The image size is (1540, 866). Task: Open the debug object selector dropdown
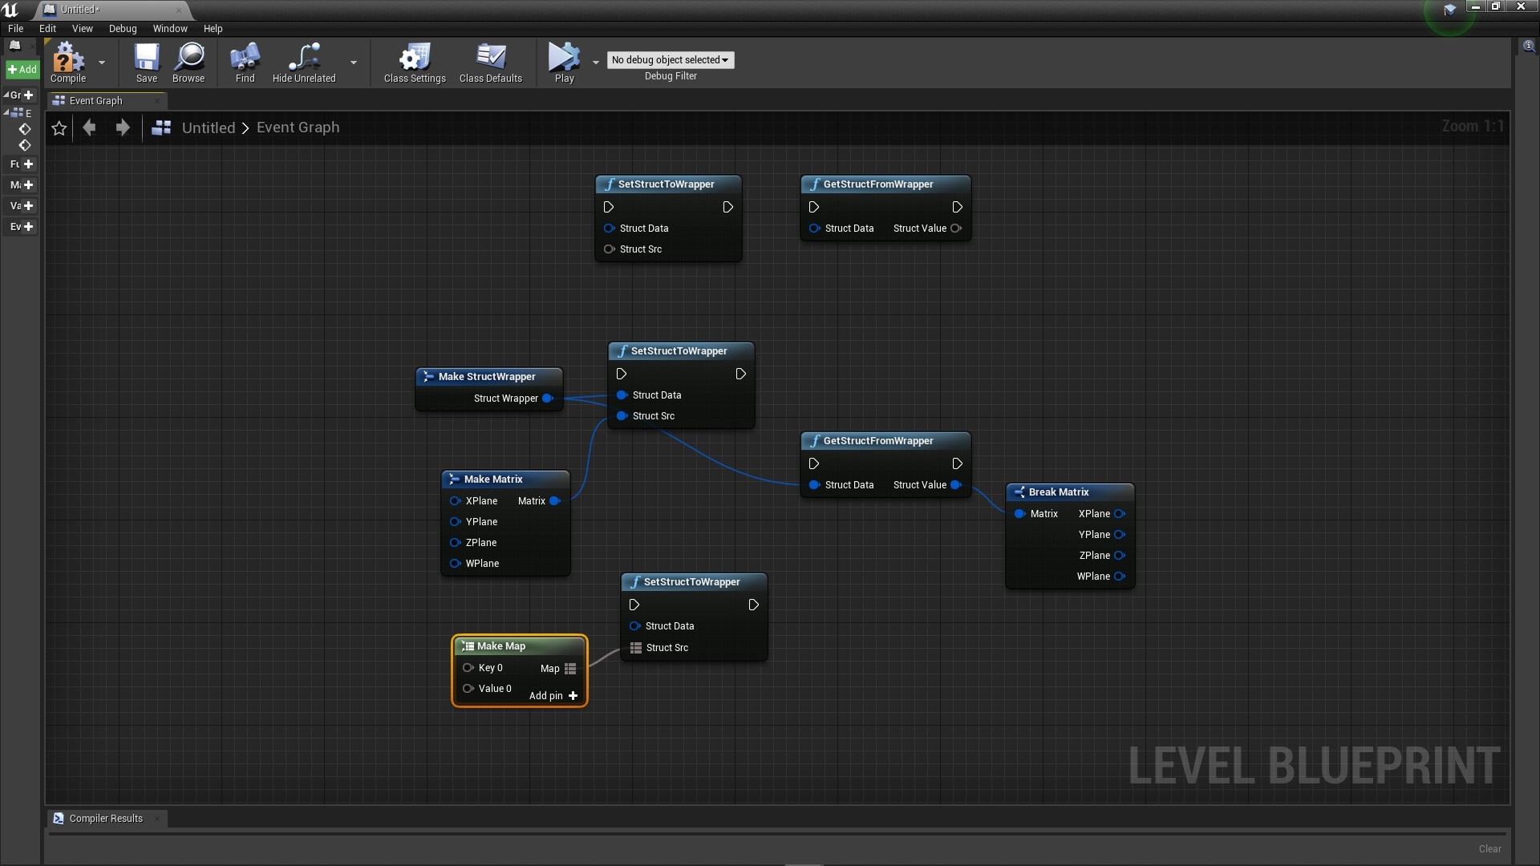(670, 60)
